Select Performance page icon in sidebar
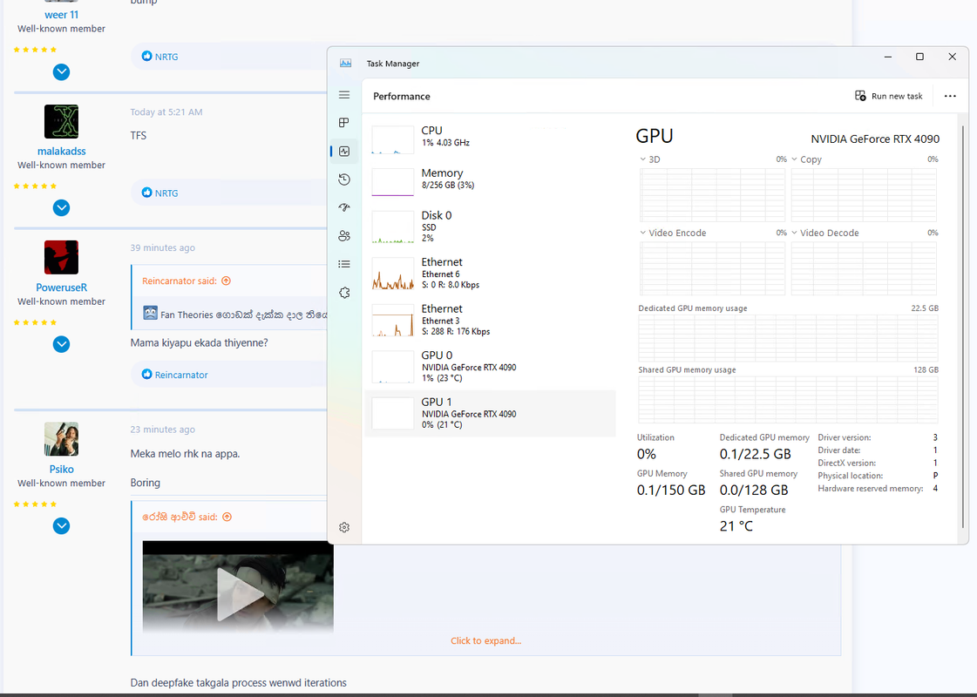This screenshot has height=697, width=977. click(x=344, y=152)
